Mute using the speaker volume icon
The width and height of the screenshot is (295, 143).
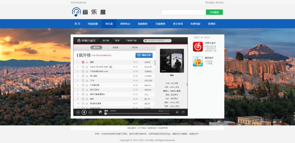click(x=177, y=112)
